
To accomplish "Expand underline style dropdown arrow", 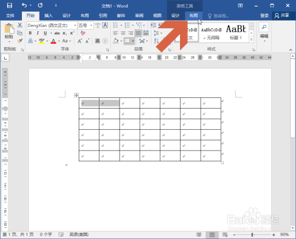I will click(x=51, y=33).
